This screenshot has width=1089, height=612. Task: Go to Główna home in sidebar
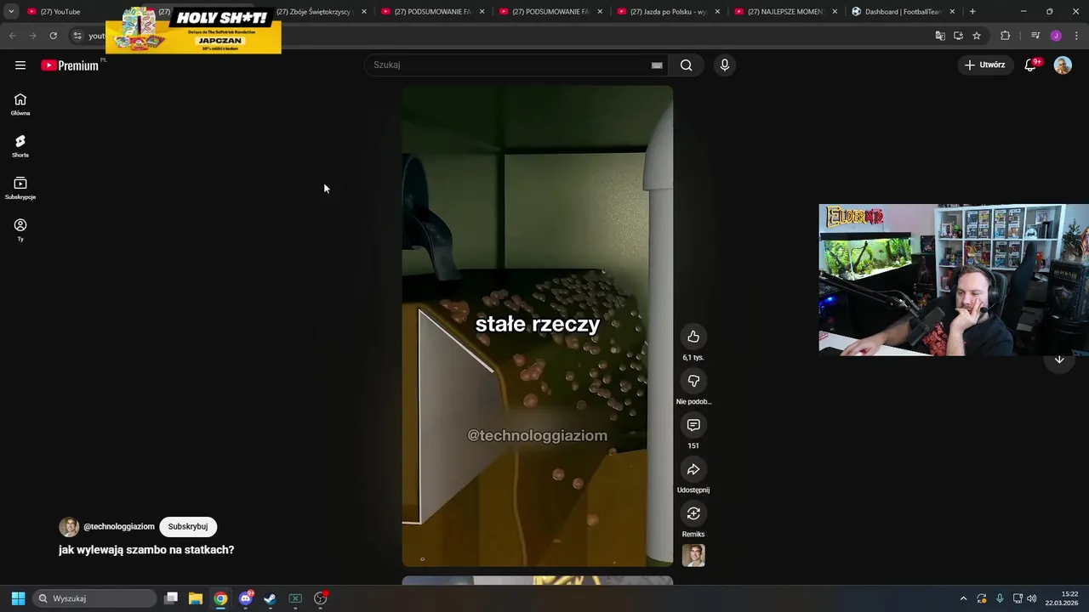tap(20, 105)
